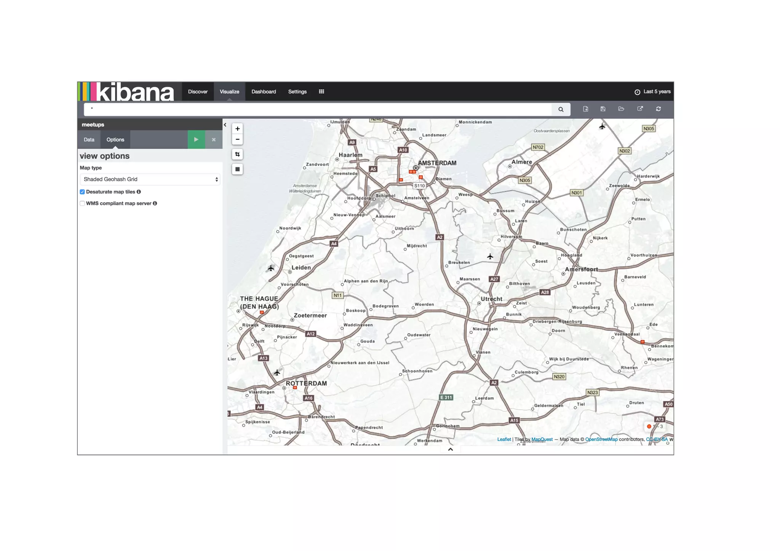Open the Dashboard menu item

click(x=264, y=92)
